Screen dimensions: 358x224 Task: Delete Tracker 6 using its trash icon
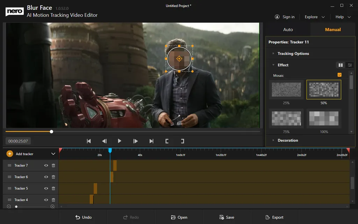click(53, 177)
